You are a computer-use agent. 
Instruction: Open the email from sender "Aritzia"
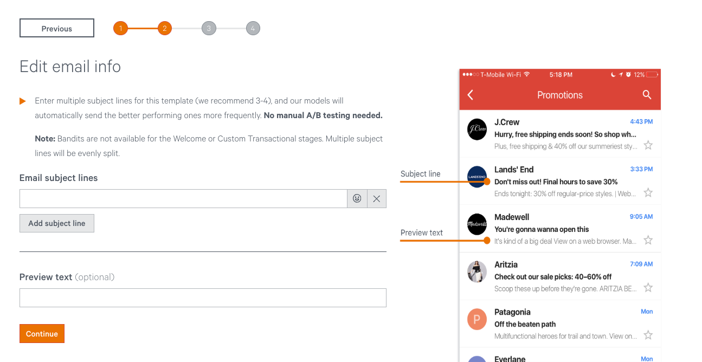506,265
